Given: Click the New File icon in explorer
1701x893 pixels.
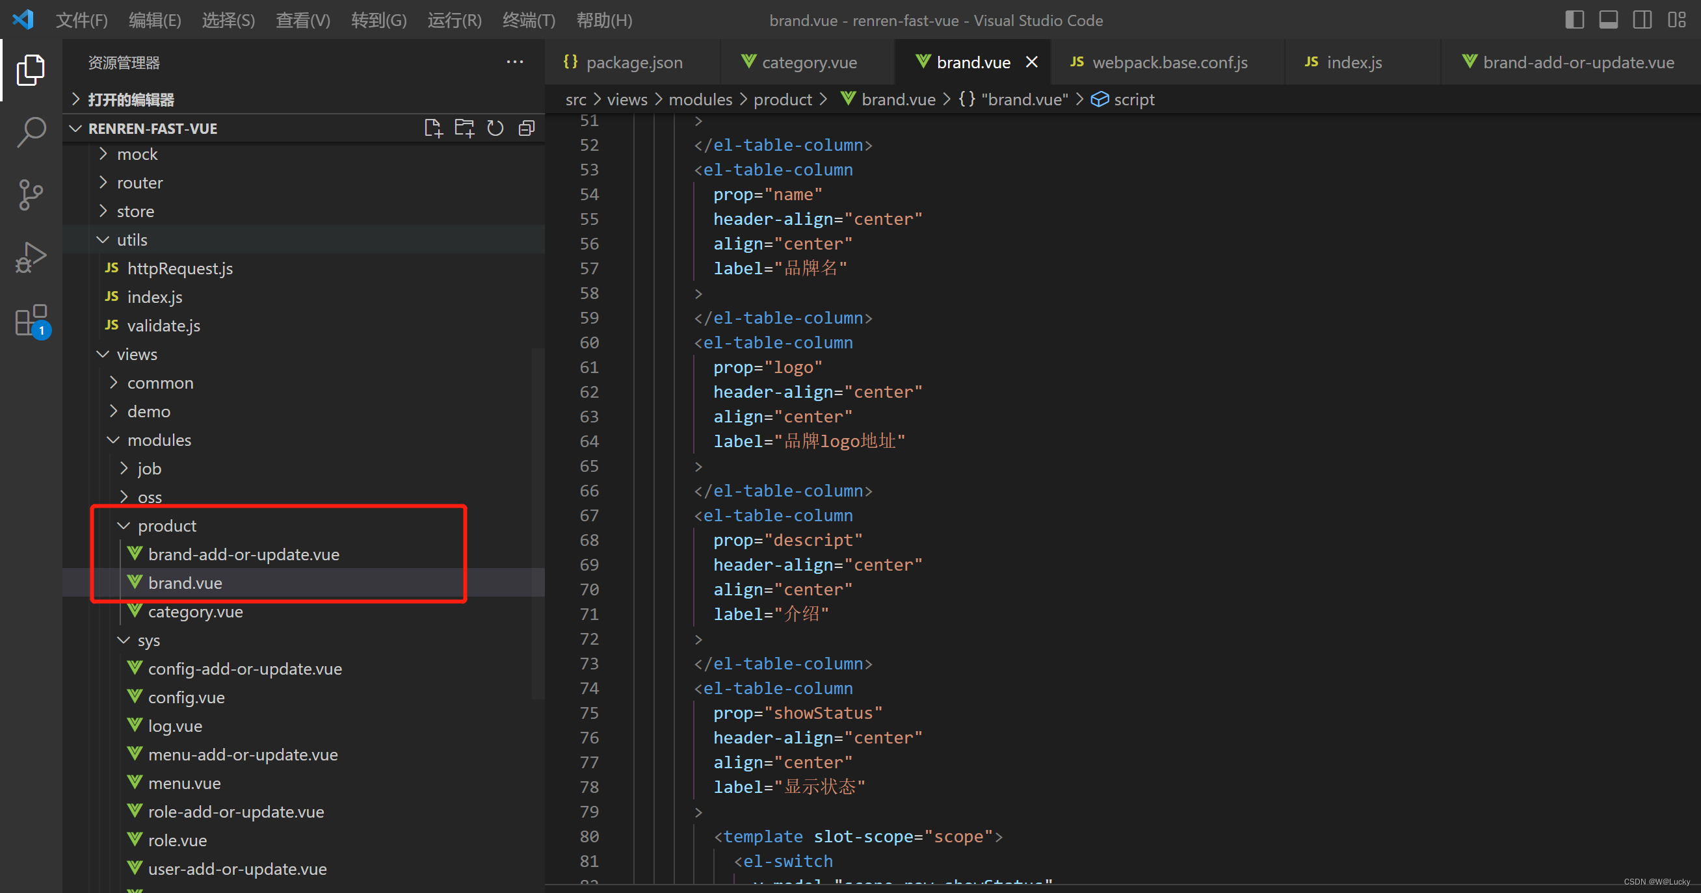Looking at the screenshot, I should coord(433,128).
